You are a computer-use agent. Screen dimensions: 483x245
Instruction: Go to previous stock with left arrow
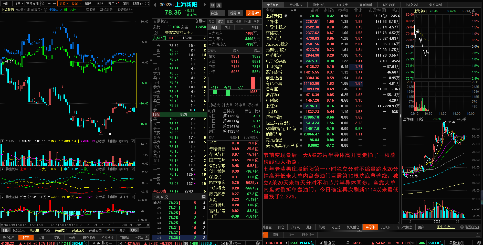coord(155,5)
